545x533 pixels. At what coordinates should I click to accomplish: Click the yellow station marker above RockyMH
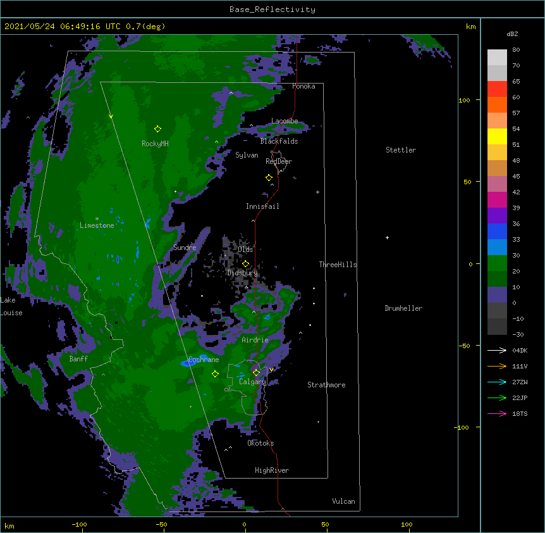(157, 129)
